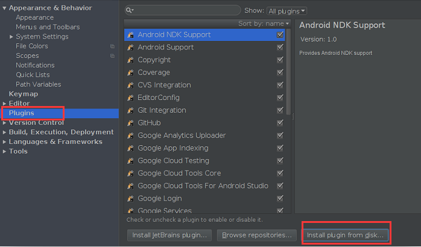Uncheck the EditorConfig plugin checkbox
Image resolution: width=421 pixels, height=247 pixels.
(x=280, y=98)
